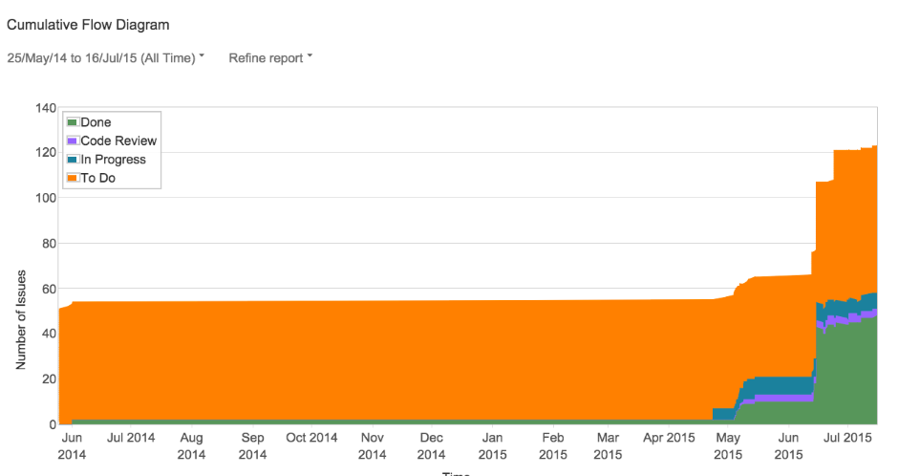
Task: Expand the Refine report dropdown
Action: tap(270, 58)
